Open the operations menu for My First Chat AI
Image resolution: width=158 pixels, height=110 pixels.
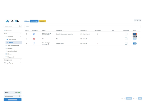pyautogui.click(x=126, y=34)
